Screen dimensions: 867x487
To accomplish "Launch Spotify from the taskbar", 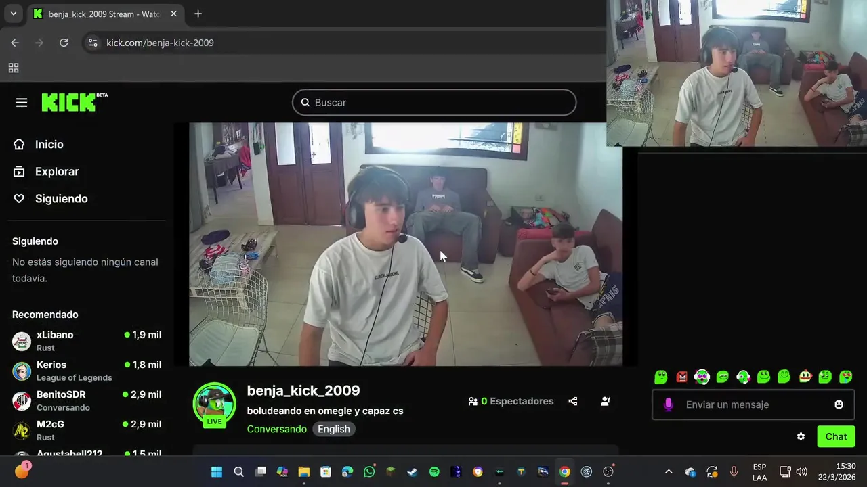I will click(434, 472).
